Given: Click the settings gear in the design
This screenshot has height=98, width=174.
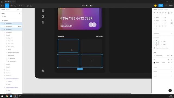Looking at the screenshot, I should pyautogui.click(x=43, y=71).
